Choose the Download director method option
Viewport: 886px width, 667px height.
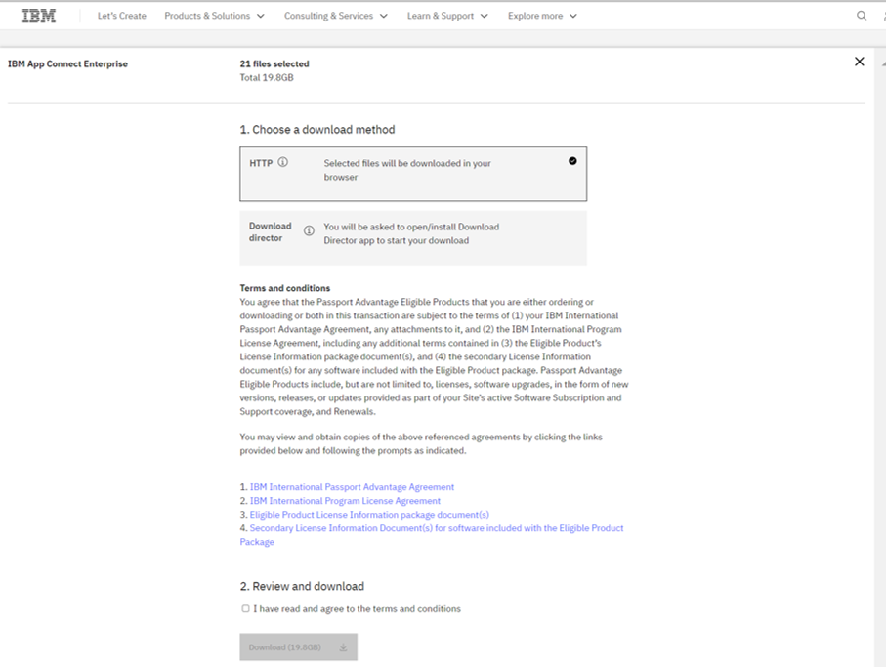[x=413, y=237]
